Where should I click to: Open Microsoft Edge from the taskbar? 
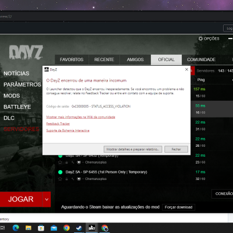click(16, 228)
